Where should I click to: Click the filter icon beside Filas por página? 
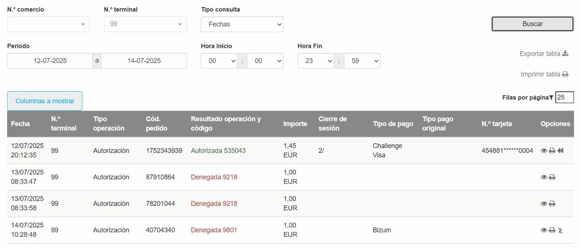point(551,98)
